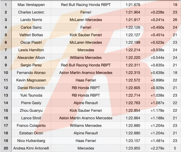Select position number 10 cell
Viewport: 181px width, 152px height.
click(6, 73)
